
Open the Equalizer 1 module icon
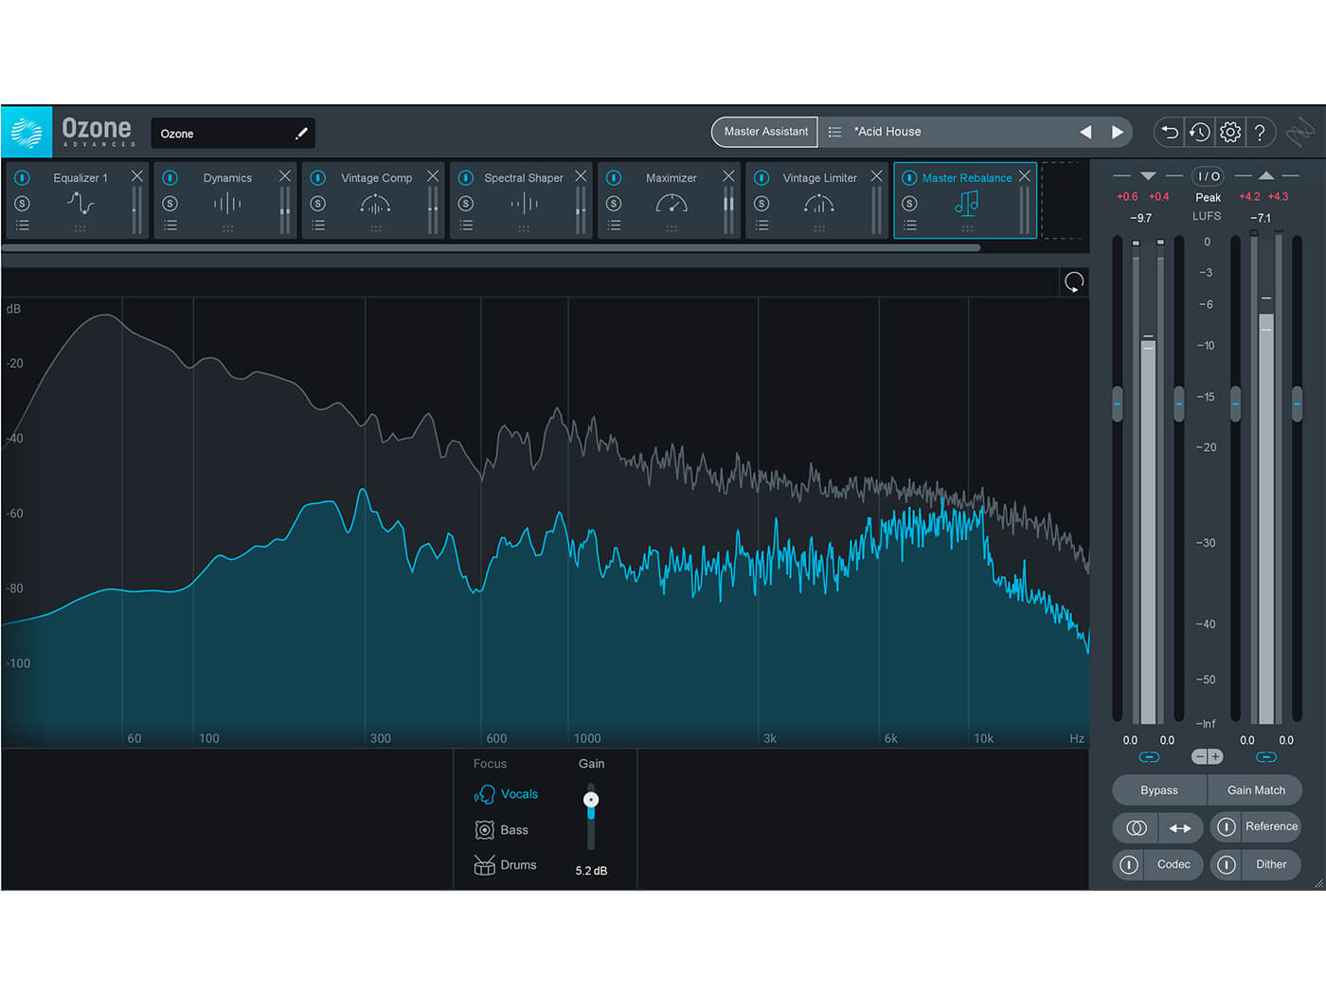(81, 203)
